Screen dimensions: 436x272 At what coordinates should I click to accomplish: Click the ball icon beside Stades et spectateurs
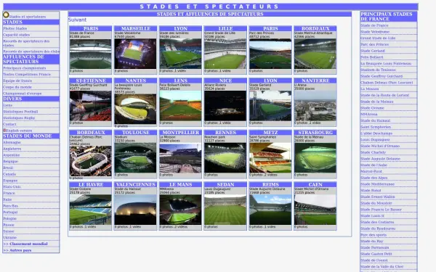(6, 15)
